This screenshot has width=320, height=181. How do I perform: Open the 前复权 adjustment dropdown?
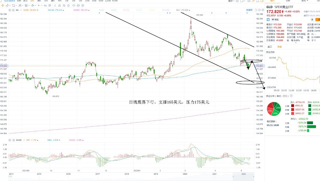(x=249, y=10)
